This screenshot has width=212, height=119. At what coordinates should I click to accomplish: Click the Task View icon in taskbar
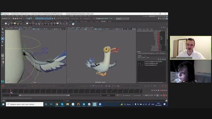(x=51, y=104)
